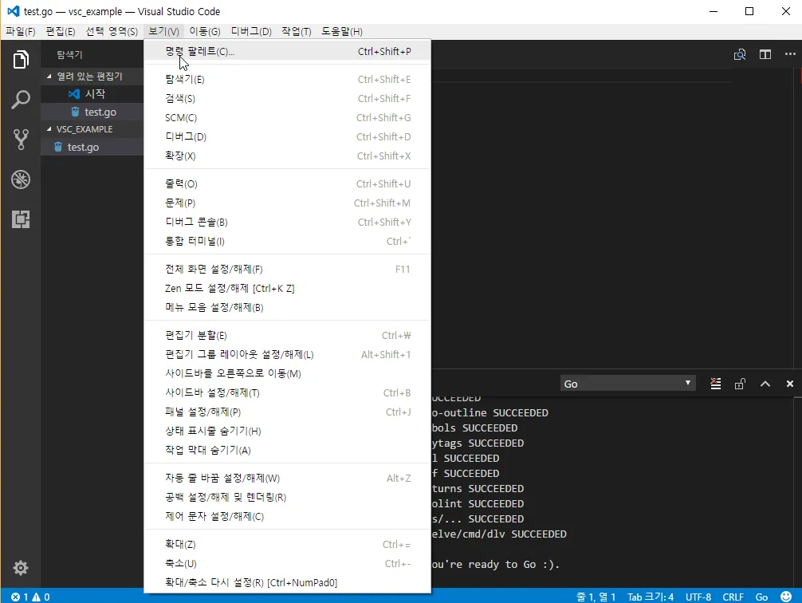Open the 도움말(H) menu

tap(342, 31)
